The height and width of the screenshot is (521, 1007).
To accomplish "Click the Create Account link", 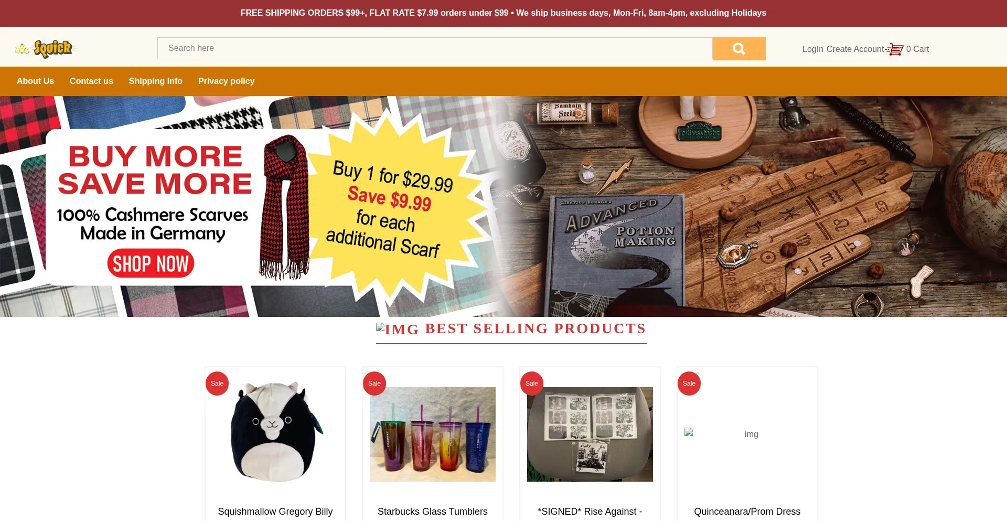I will click(x=855, y=49).
